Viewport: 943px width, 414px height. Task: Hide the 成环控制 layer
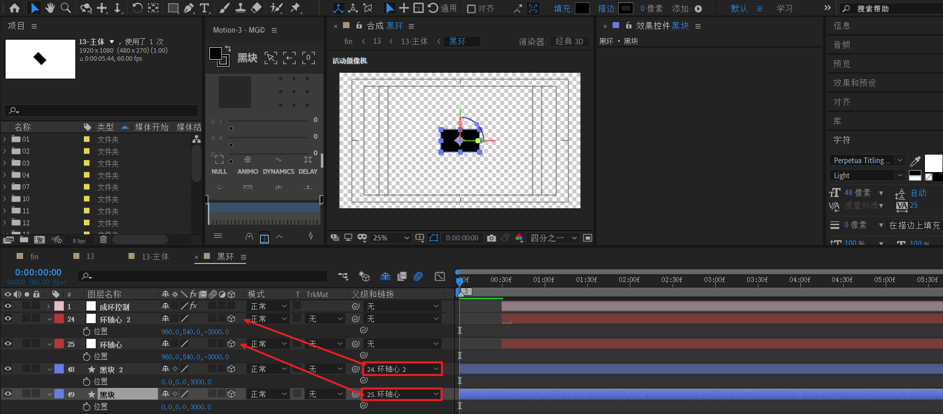[x=8, y=306]
